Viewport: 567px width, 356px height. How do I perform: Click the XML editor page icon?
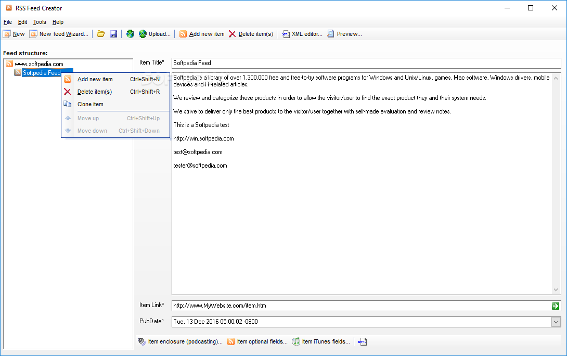[286, 34]
